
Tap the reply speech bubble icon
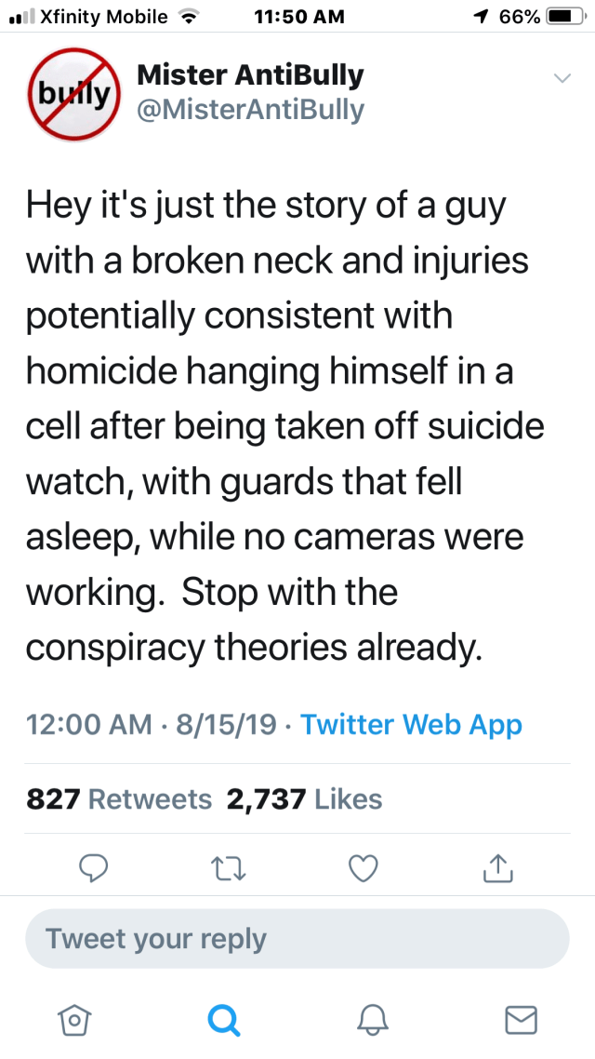[x=94, y=868]
